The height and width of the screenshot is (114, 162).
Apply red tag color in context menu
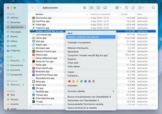(x=69, y=81)
